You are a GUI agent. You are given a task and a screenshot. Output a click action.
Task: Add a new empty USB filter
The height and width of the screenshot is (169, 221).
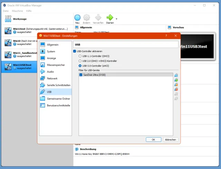pos(176,75)
